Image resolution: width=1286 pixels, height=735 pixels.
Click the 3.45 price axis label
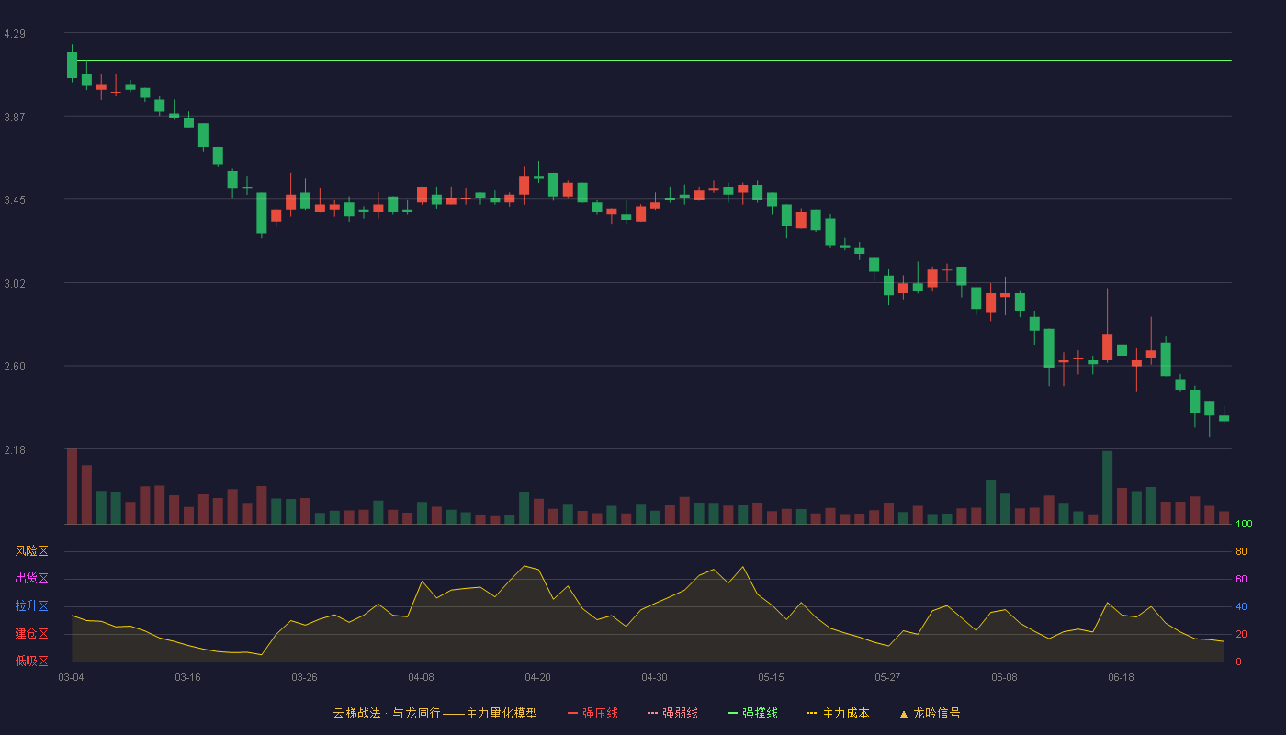15,200
